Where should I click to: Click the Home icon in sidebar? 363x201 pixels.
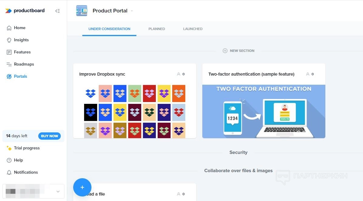(9, 28)
